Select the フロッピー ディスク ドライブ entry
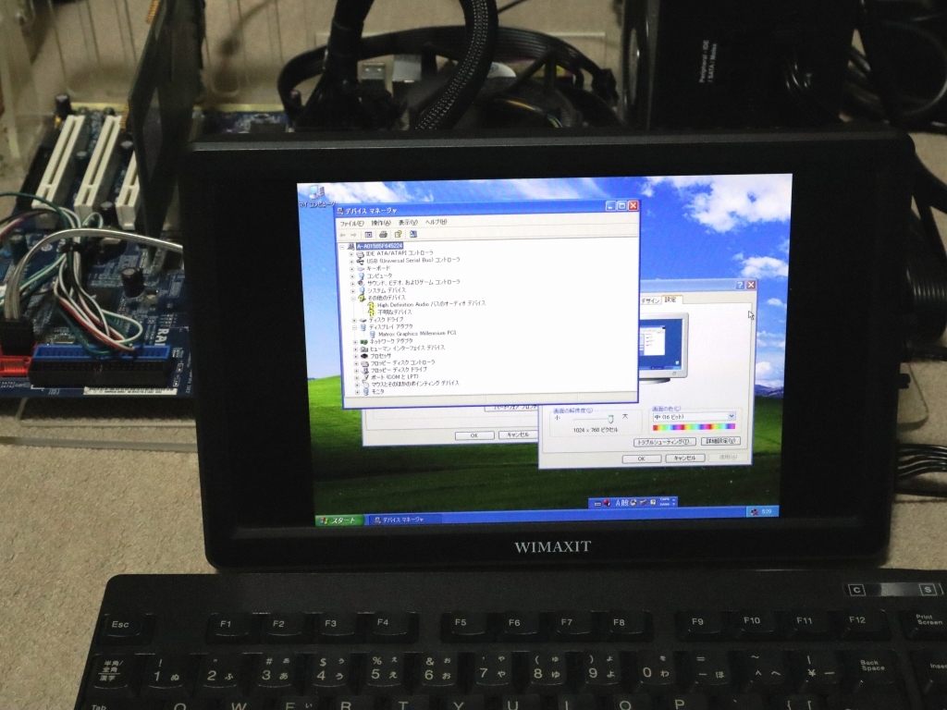The height and width of the screenshot is (710, 947). [399, 370]
